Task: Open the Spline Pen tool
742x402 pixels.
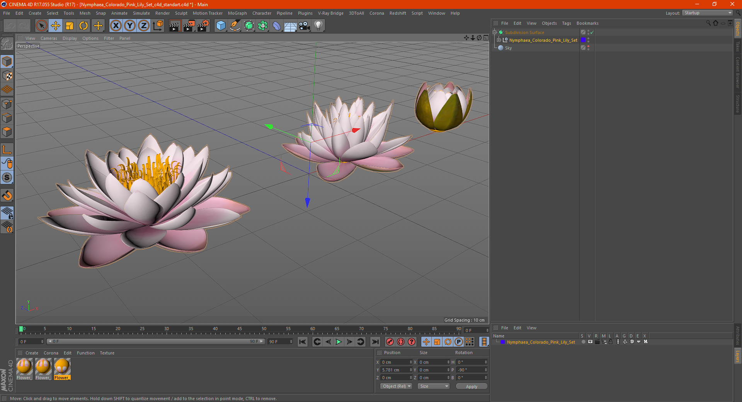Action: [x=235, y=26]
